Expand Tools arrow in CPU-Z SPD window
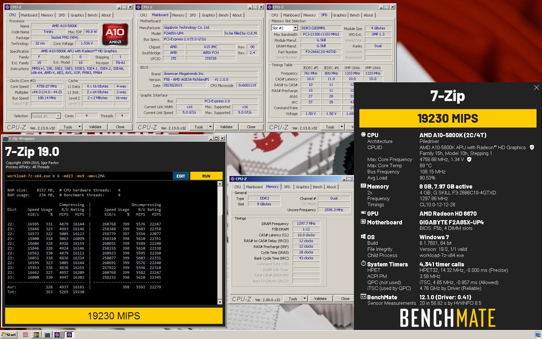Viewport: 542px width, 339px height. (x=342, y=127)
